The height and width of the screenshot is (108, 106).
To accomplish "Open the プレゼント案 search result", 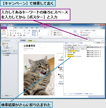I will point(84,47).
